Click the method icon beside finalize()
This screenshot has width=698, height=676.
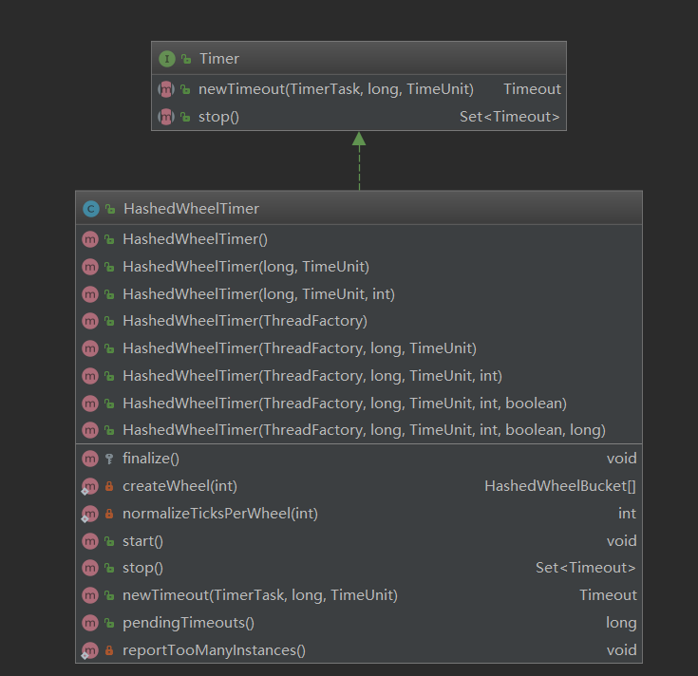[90, 459]
